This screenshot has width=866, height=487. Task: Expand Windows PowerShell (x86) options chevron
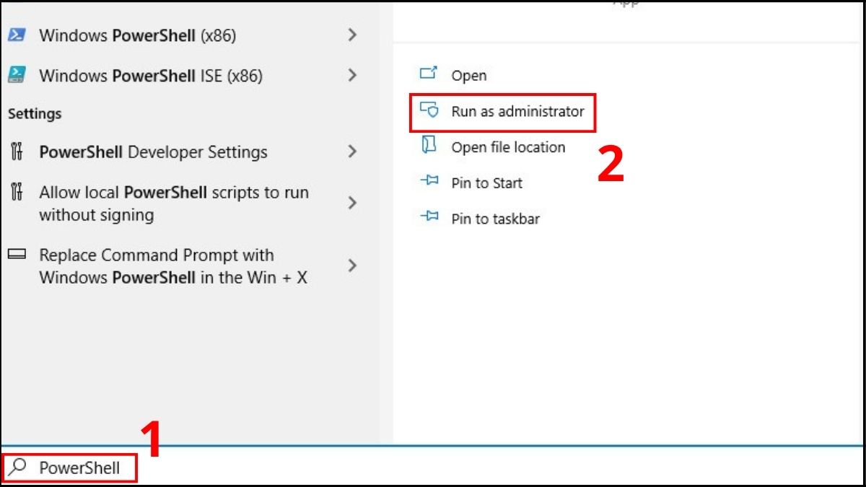tap(353, 34)
